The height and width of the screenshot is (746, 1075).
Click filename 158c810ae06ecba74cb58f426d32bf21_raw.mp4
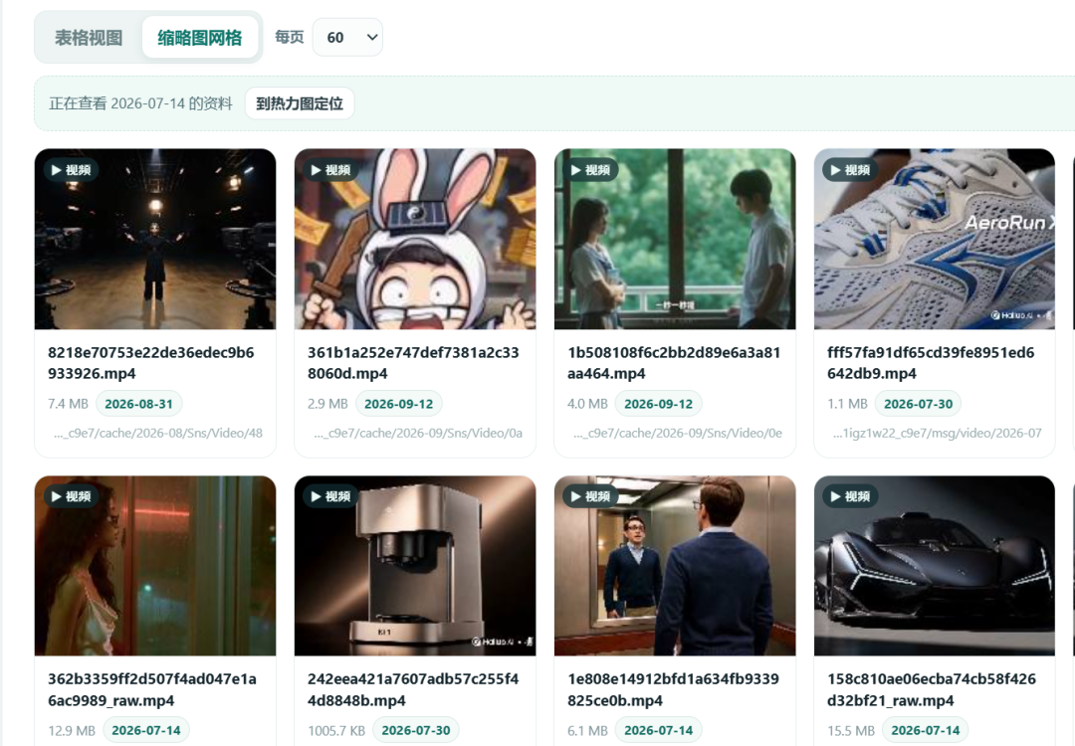[931, 690]
